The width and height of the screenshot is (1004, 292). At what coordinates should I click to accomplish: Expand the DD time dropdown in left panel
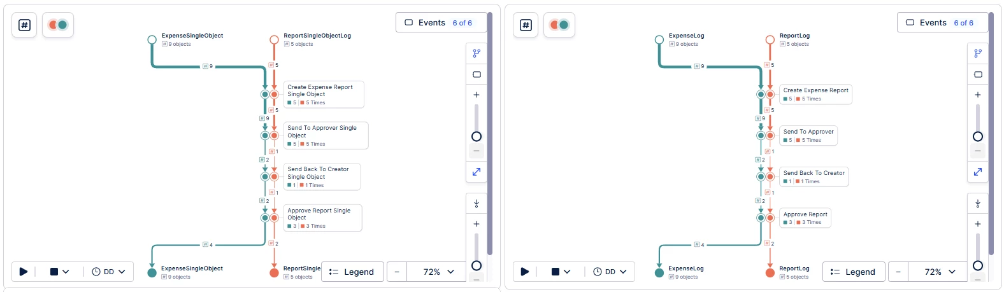pos(109,272)
